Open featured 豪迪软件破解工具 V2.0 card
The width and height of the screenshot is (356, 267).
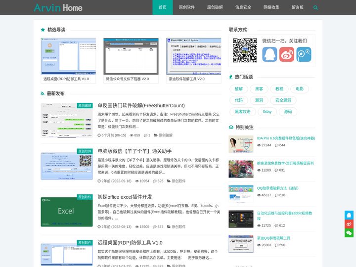point(194,61)
